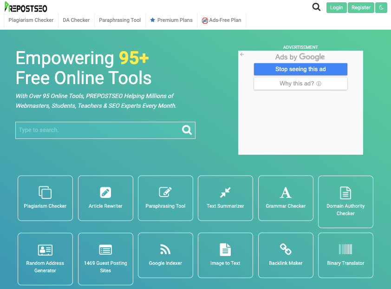Click the star icon beside Premium Plans
The image size is (391, 289).
tap(153, 20)
